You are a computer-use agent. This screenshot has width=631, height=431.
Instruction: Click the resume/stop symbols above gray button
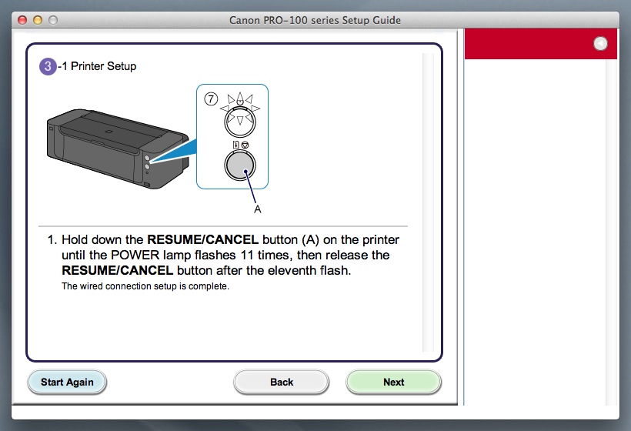click(240, 145)
